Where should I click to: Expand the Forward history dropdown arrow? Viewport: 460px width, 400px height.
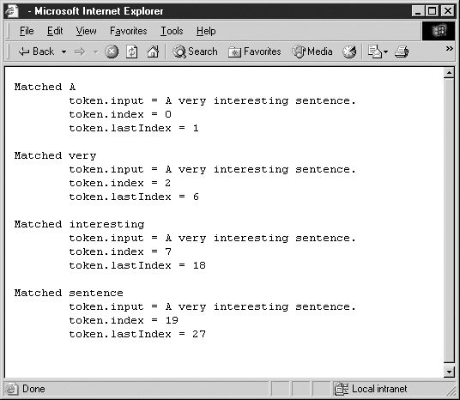pyautogui.click(x=95, y=52)
